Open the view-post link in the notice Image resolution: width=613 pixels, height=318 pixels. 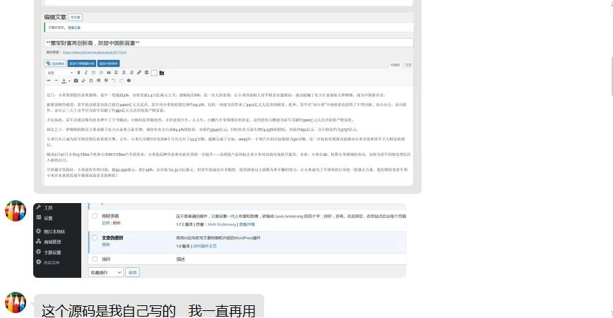(x=74, y=27)
